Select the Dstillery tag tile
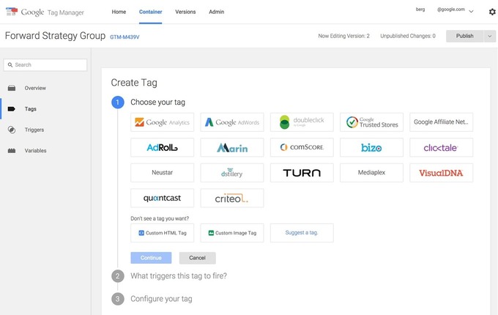Viewport: 498px width, 315px height. [232, 173]
